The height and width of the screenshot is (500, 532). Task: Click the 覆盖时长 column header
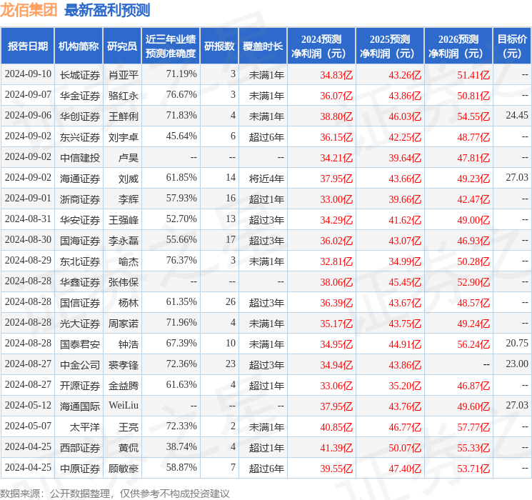[263, 46]
